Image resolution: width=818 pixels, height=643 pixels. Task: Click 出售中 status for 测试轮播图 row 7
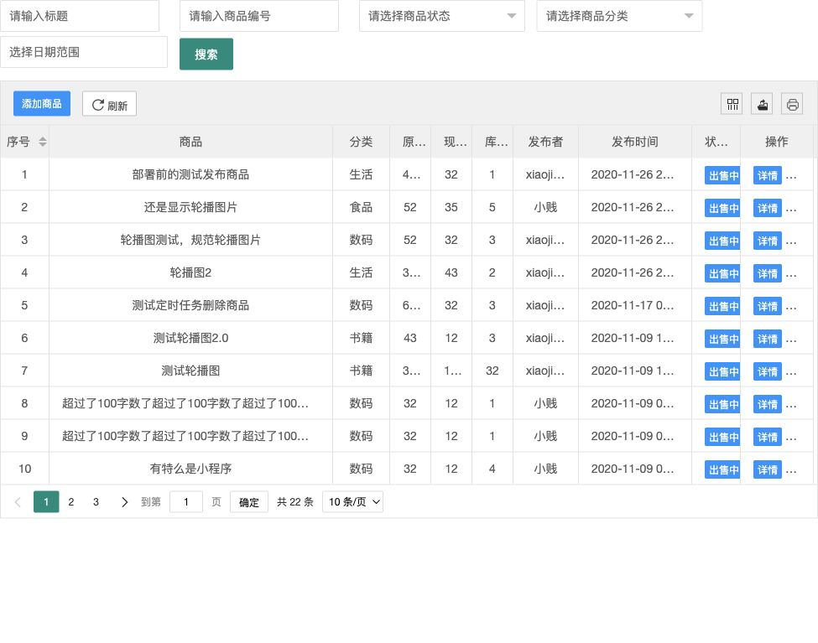pos(722,372)
